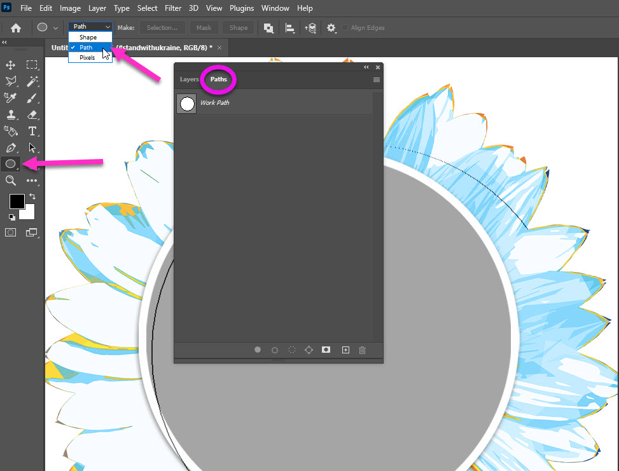Open the path operations icon
The height and width of the screenshot is (471, 619).
268,28
